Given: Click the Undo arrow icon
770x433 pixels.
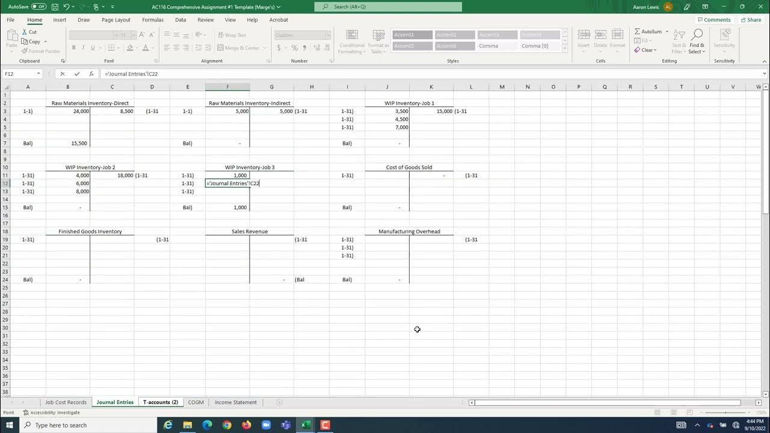Looking at the screenshot, I should pyautogui.click(x=66, y=7).
